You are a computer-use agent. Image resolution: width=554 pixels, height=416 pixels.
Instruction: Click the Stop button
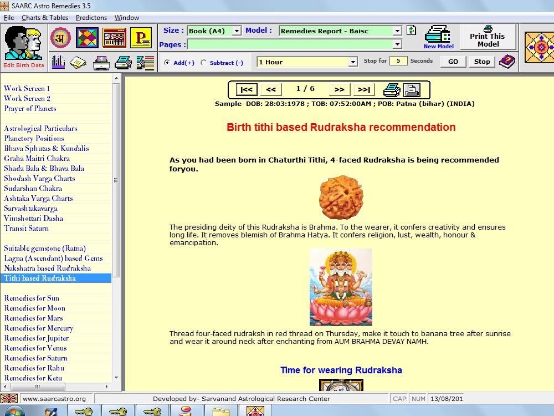tap(482, 62)
